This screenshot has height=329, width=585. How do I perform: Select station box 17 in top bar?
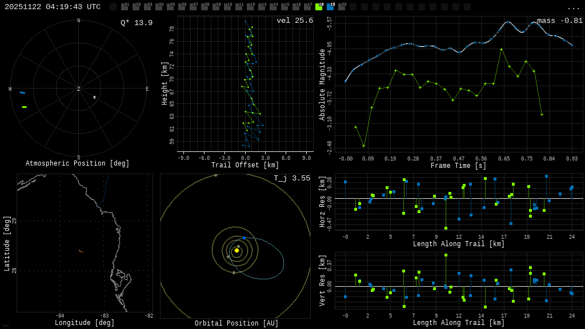pyautogui.click(x=307, y=7)
